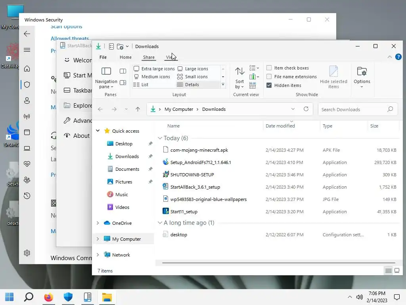Click My Computer in address breadcrumb
Image resolution: width=406 pixels, height=305 pixels.
[179, 109]
